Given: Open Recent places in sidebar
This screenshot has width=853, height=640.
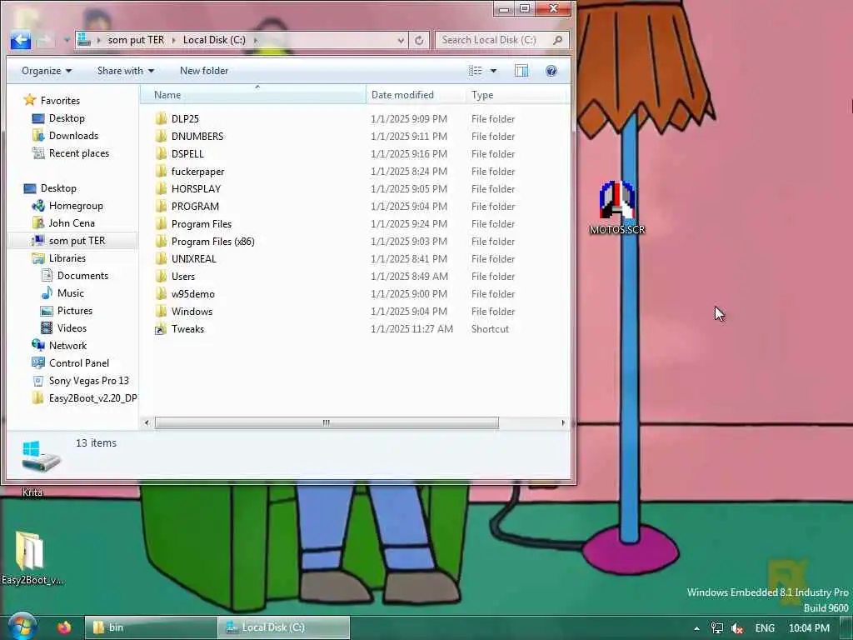Looking at the screenshot, I should click(x=71, y=153).
